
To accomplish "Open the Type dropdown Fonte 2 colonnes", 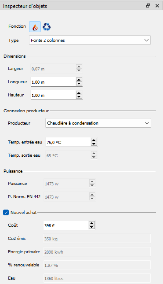I will (x=90, y=40).
